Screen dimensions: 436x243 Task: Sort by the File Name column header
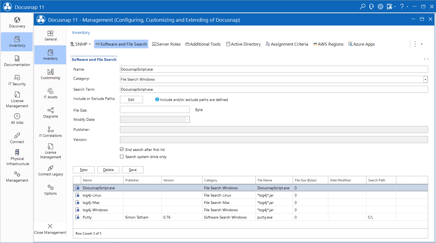click(x=274, y=180)
